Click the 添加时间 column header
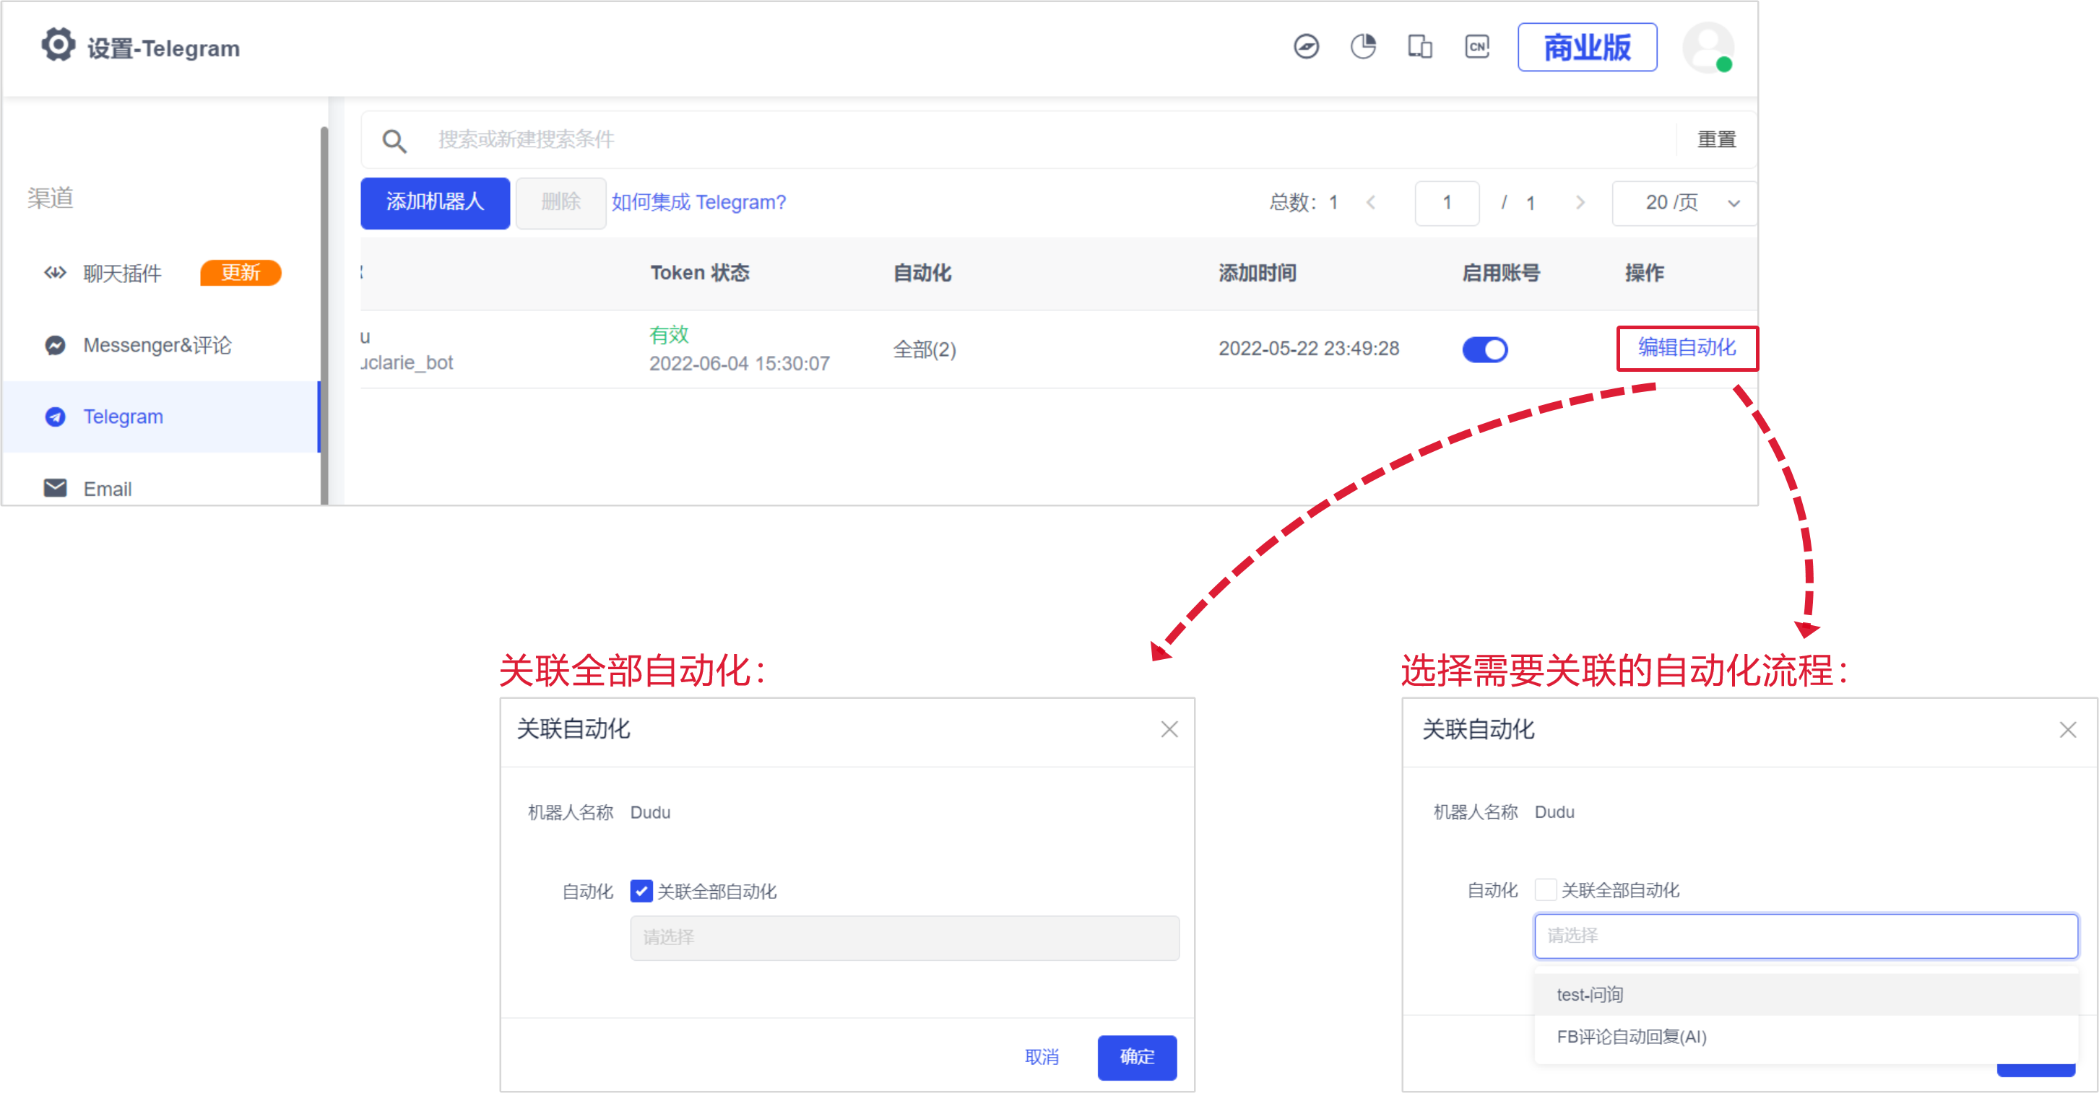This screenshot has height=1093, width=2099. (x=1258, y=273)
